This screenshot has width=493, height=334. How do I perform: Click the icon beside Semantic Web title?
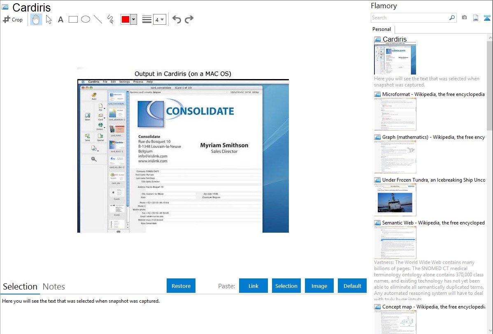pyautogui.click(x=378, y=223)
